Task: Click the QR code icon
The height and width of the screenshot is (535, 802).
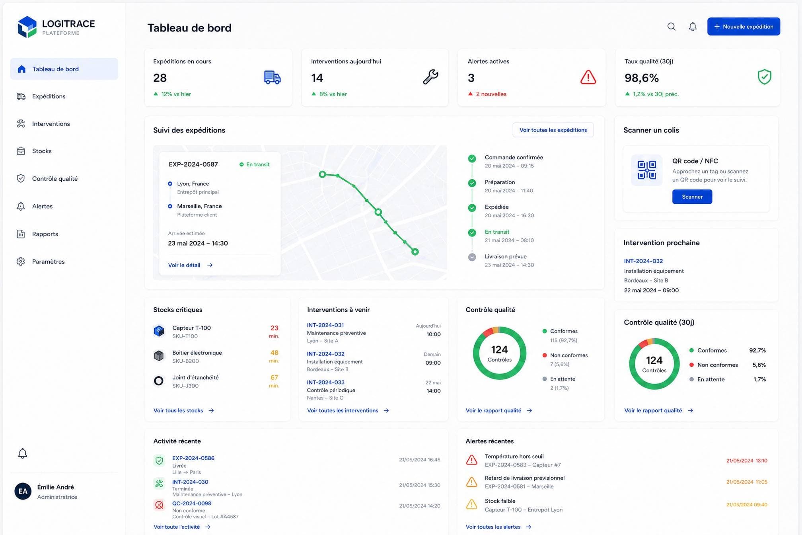Action: [647, 170]
